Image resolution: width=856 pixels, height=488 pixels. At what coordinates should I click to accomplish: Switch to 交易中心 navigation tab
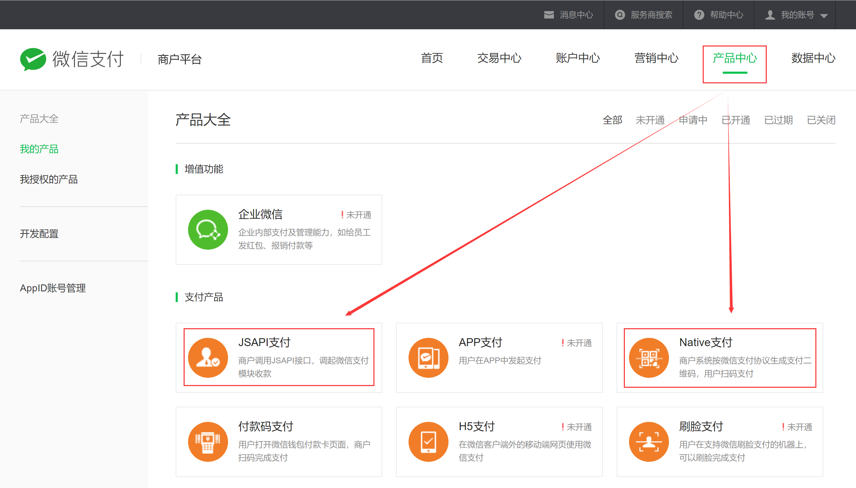point(499,58)
